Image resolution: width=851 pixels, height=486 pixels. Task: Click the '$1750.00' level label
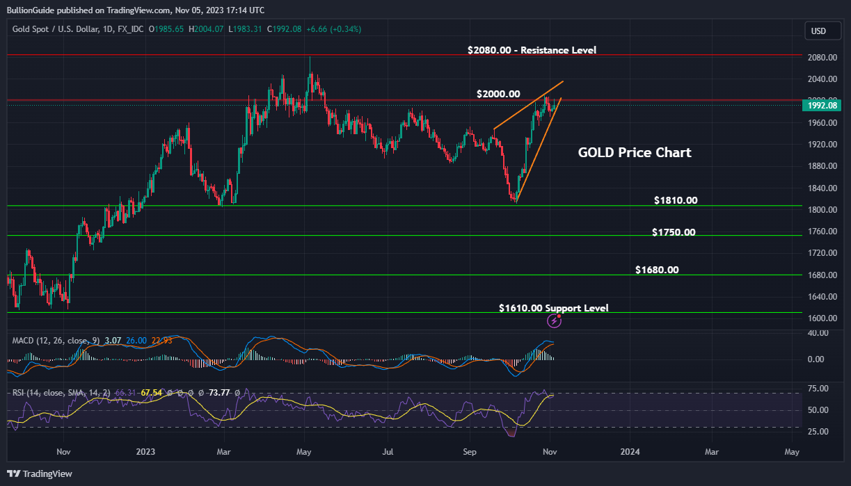[x=674, y=232]
